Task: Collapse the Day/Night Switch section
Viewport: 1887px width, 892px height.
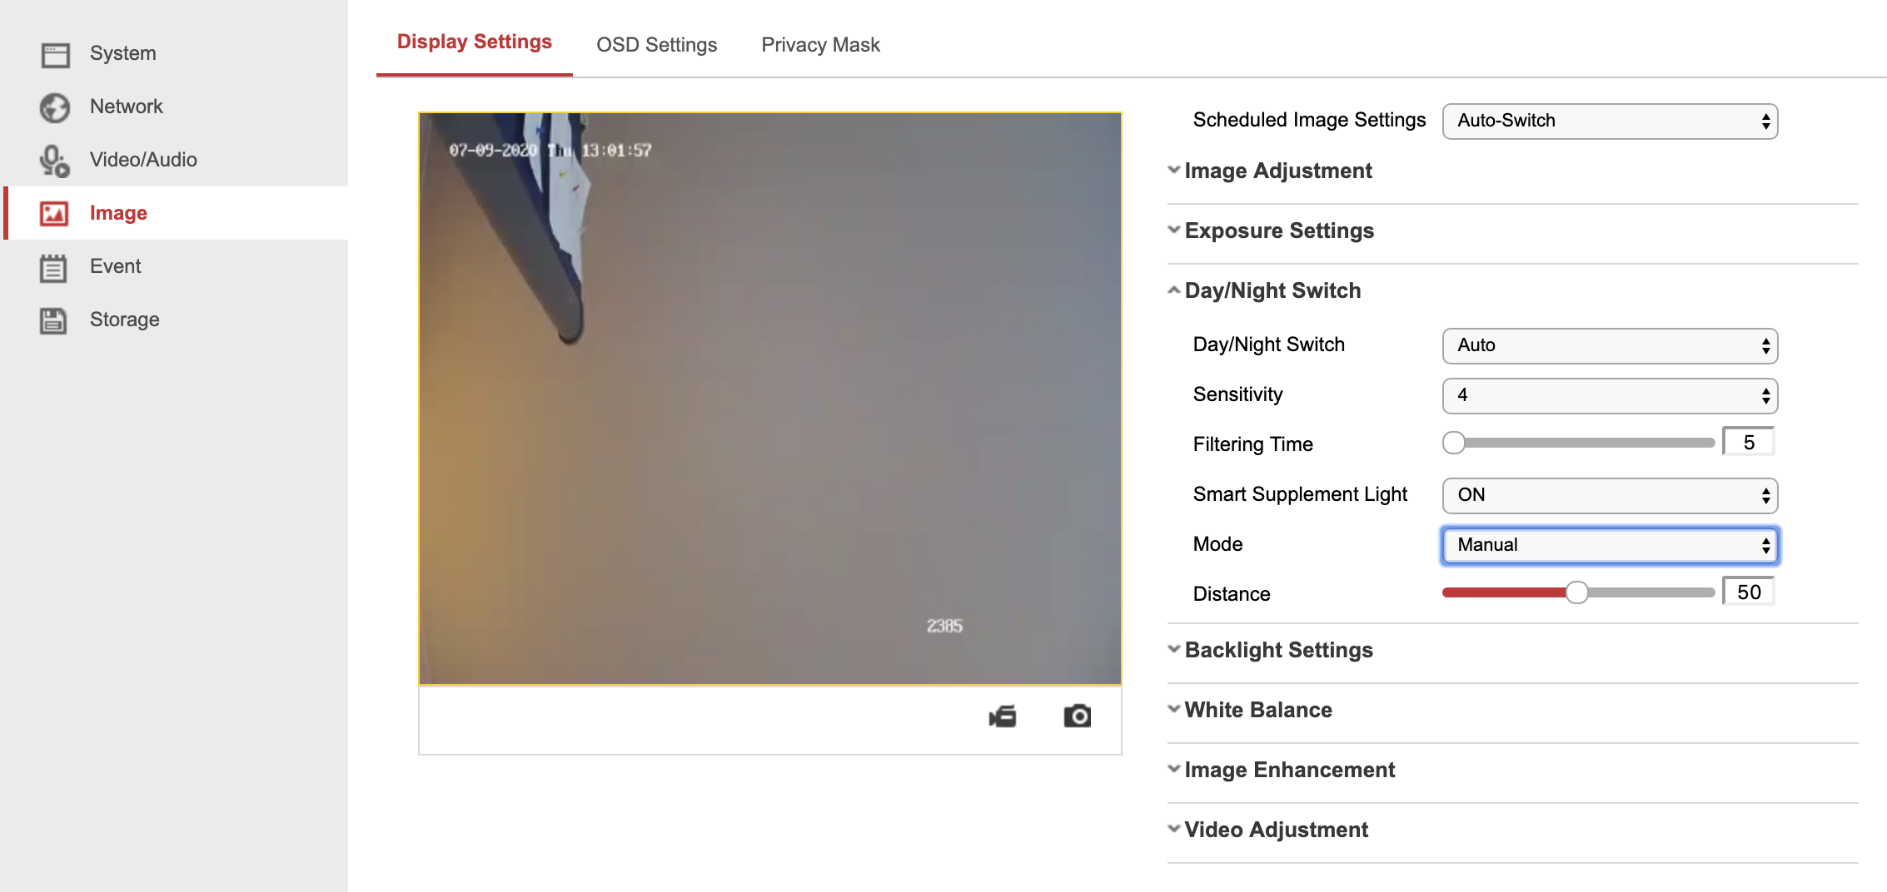Action: pos(1272,291)
